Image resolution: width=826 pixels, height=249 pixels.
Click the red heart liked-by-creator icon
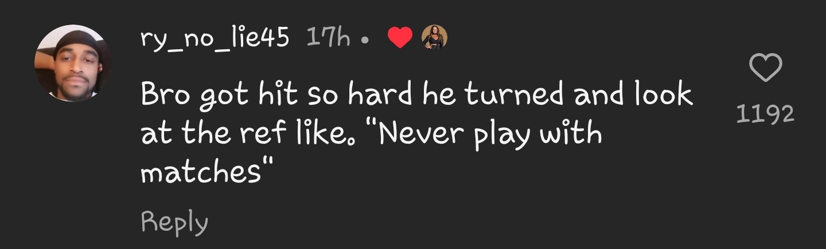point(400,38)
